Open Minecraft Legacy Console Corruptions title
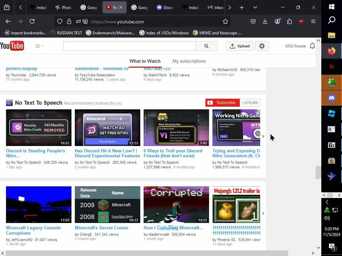Image resolution: width=342 pixels, height=256 pixels. (33, 230)
